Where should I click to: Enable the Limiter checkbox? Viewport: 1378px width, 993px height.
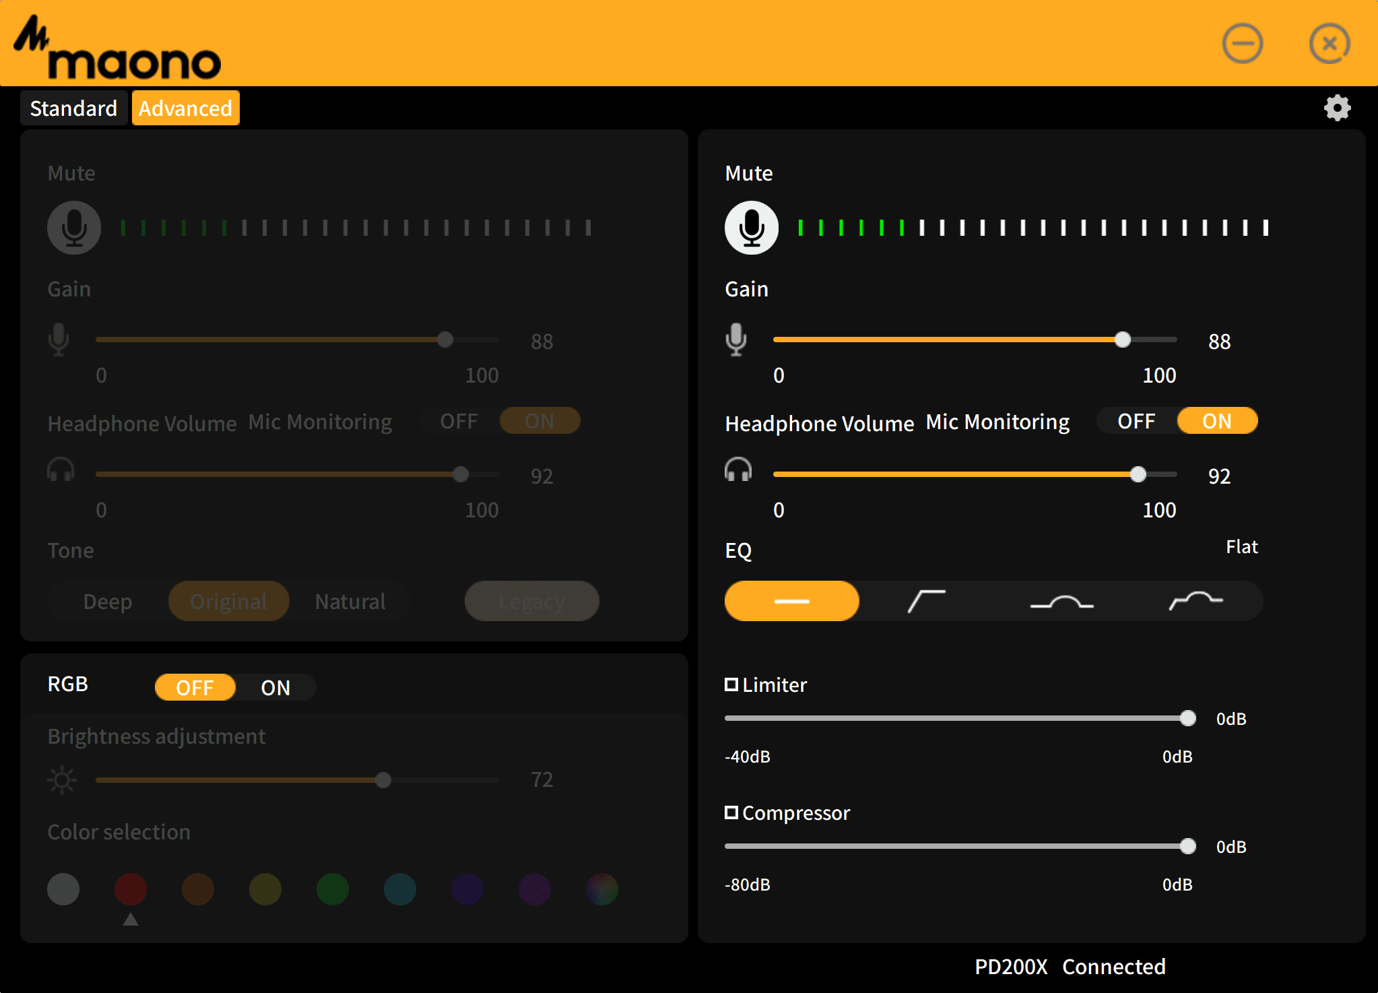(731, 684)
